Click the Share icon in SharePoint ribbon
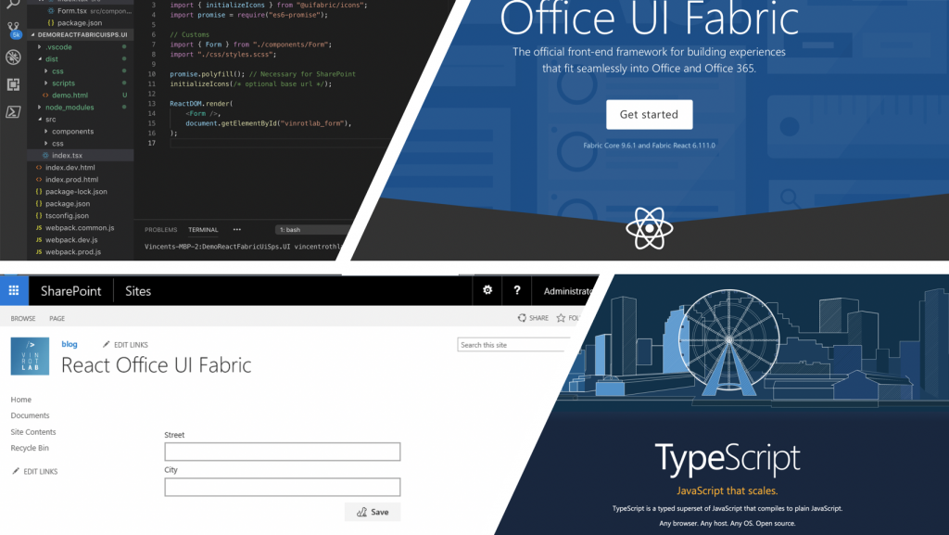The image size is (949, 535). (x=533, y=318)
